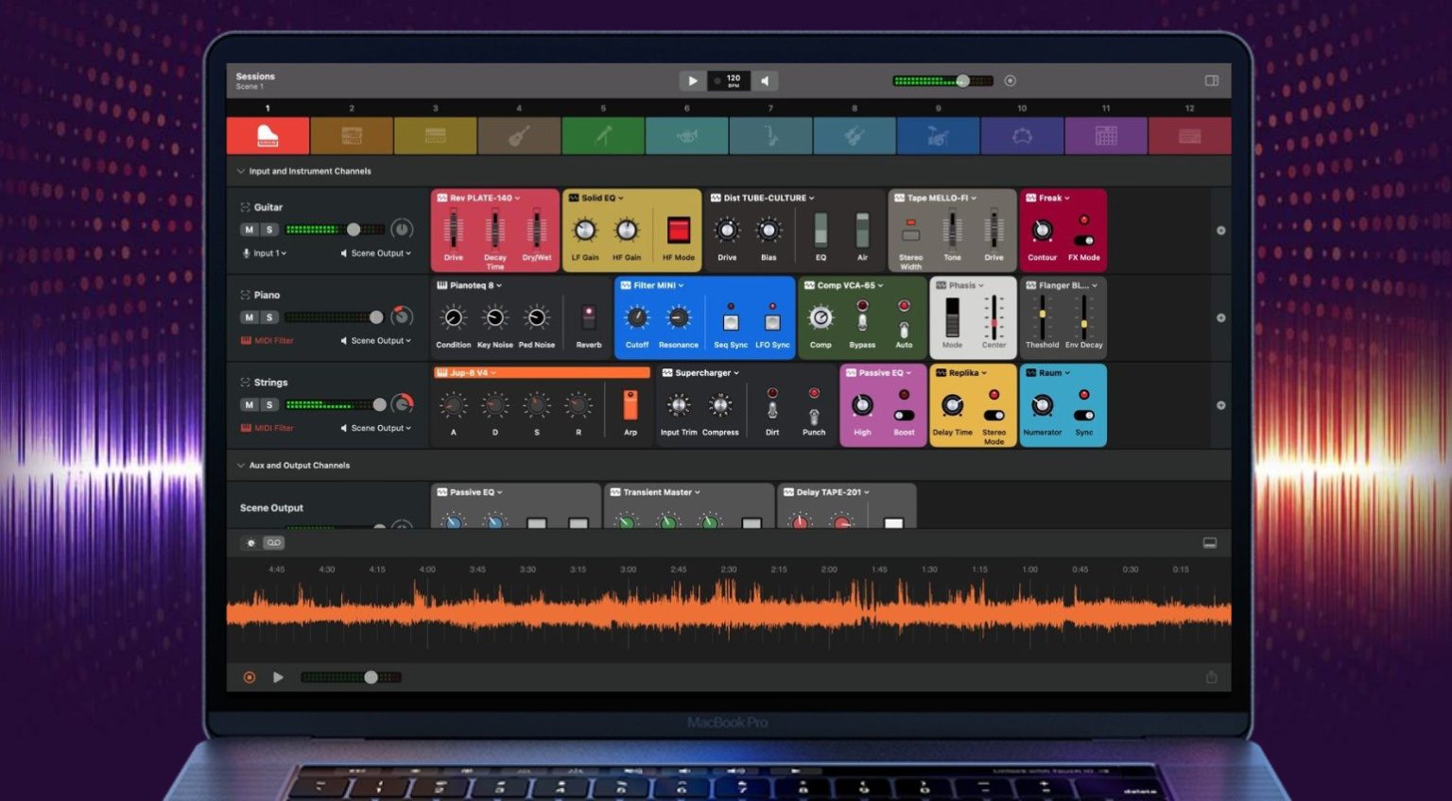Open the Input 1 dropdown on Guitar
Image resolution: width=1452 pixels, height=801 pixels.
click(x=265, y=253)
